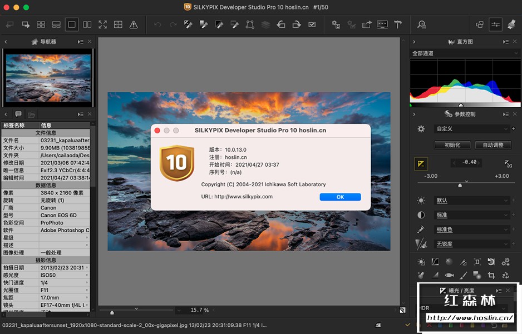522x334 pixels.
Task: Toggle the parameter sliders panel button in toolbar
Action: pyautogui.click(x=495, y=24)
